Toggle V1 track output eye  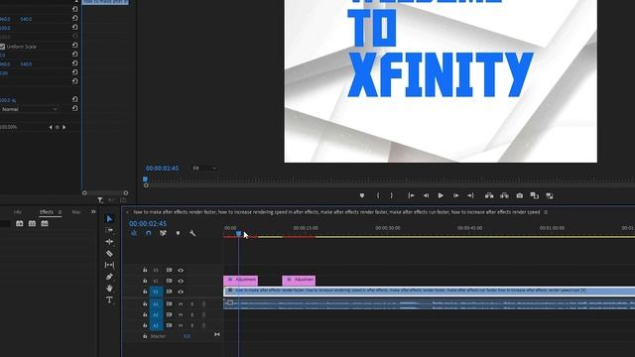tap(181, 292)
